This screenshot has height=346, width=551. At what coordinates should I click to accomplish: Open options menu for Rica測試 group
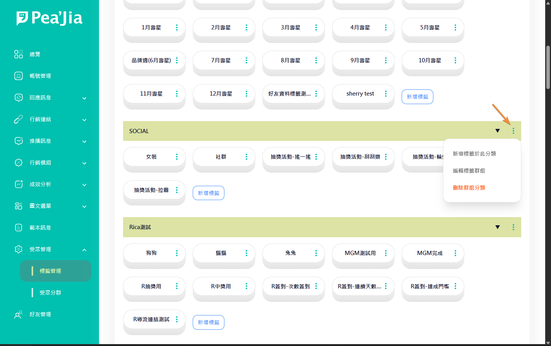(513, 227)
